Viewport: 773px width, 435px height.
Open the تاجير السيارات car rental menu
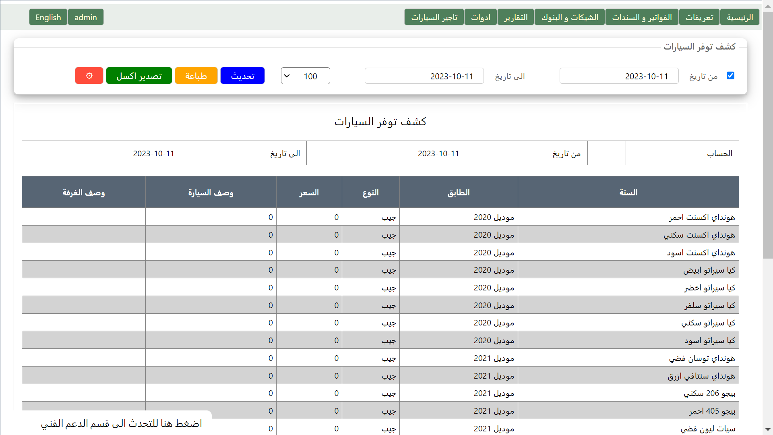tap(434, 17)
